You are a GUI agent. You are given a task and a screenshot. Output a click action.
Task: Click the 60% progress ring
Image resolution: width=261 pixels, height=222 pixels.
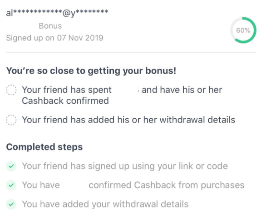(243, 30)
